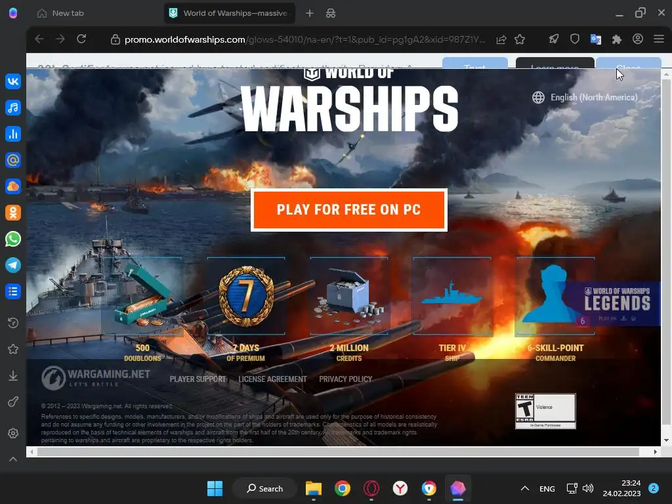Open the VK sidebar shortcut
This screenshot has height=504, width=672.
click(x=13, y=81)
